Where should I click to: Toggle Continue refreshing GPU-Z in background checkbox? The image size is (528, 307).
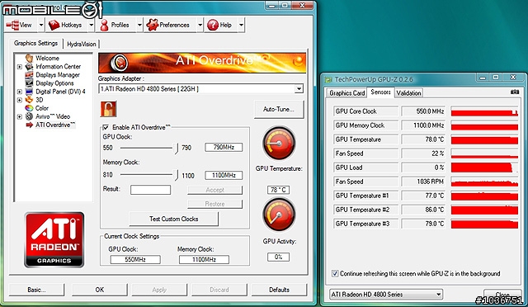(x=335, y=273)
